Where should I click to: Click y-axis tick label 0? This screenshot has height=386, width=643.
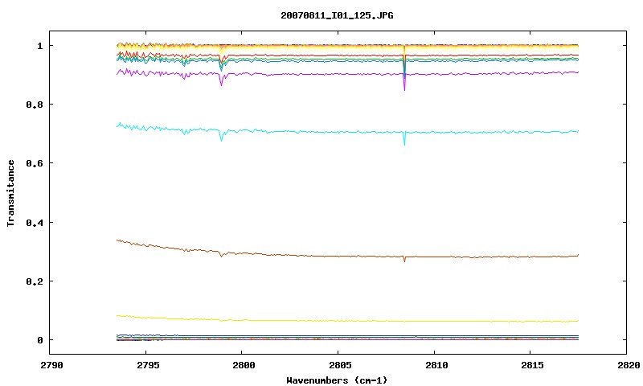pos(39,340)
